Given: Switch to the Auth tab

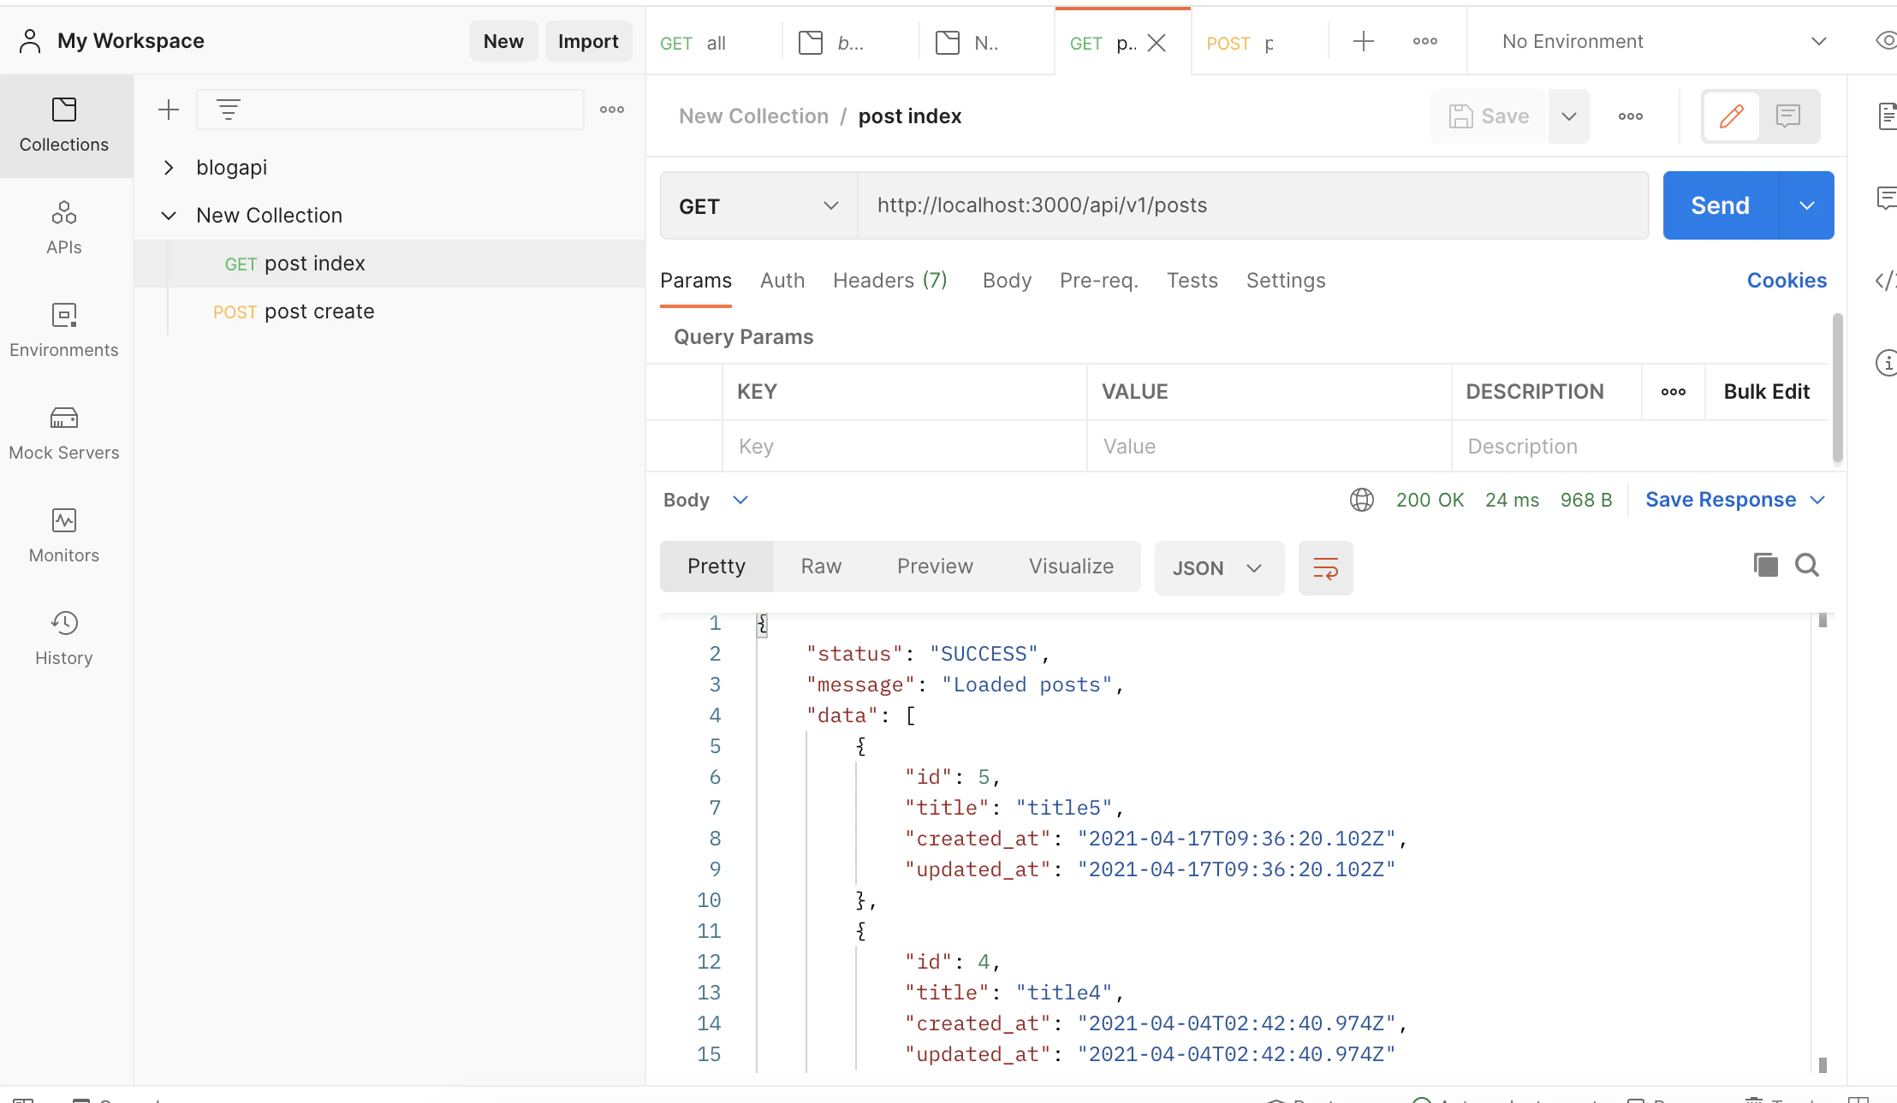Looking at the screenshot, I should point(782,281).
